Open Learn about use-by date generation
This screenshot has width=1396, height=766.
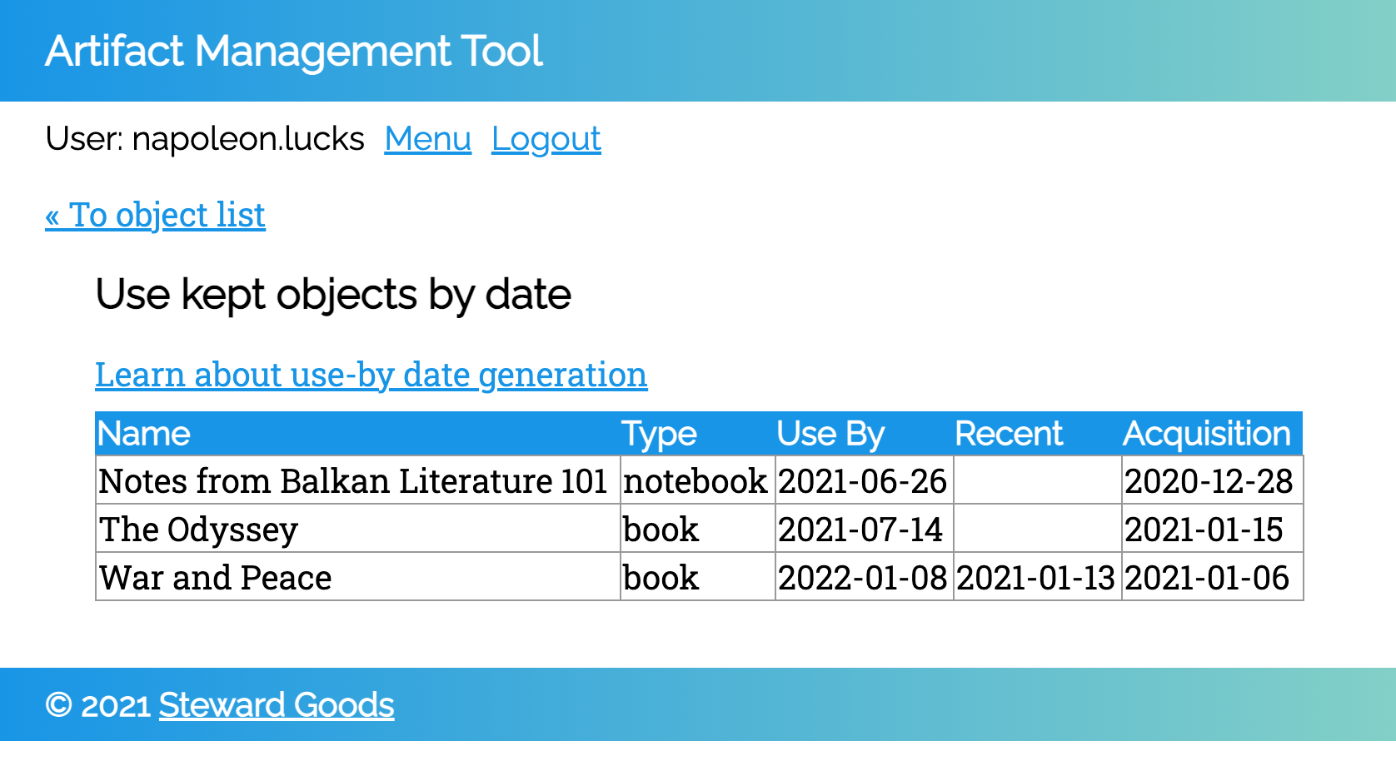click(371, 376)
